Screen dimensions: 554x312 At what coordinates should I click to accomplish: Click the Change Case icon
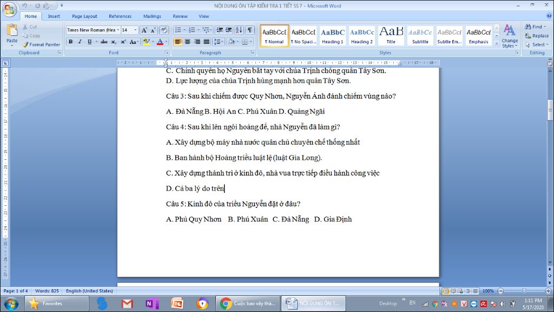click(133, 42)
